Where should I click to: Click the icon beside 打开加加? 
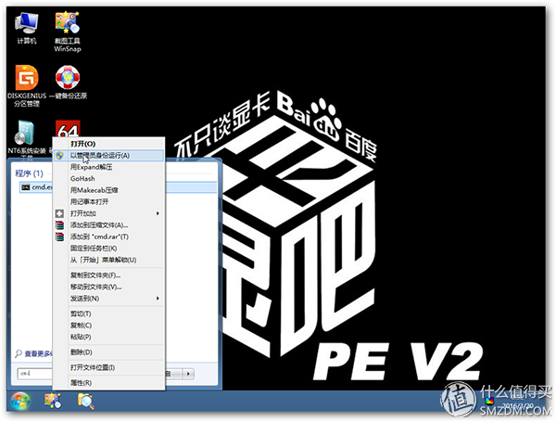click(59, 213)
